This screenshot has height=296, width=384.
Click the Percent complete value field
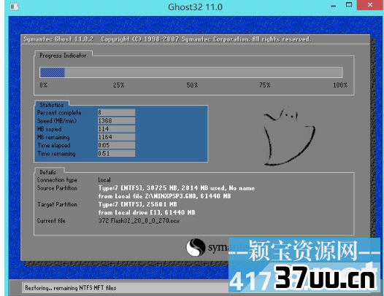tap(116, 112)
